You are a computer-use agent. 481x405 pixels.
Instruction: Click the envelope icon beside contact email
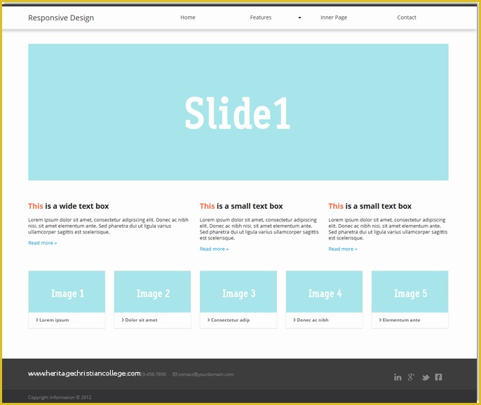coord(175,374)
